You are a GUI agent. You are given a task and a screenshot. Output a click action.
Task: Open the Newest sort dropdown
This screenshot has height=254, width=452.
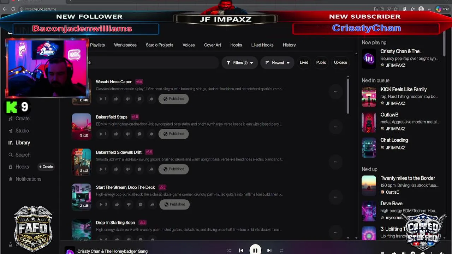click(277, 63)
